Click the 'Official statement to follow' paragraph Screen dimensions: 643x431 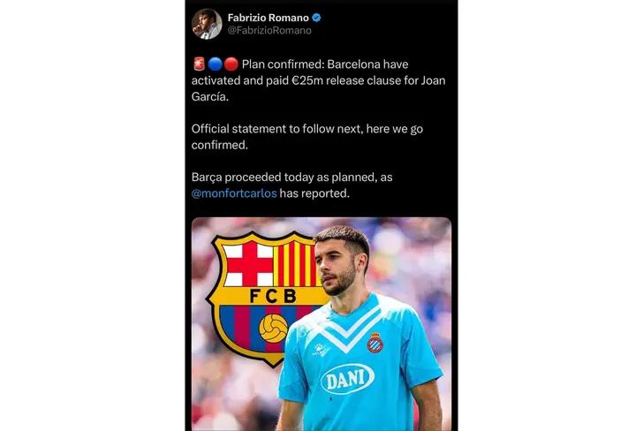pos(307,137)
